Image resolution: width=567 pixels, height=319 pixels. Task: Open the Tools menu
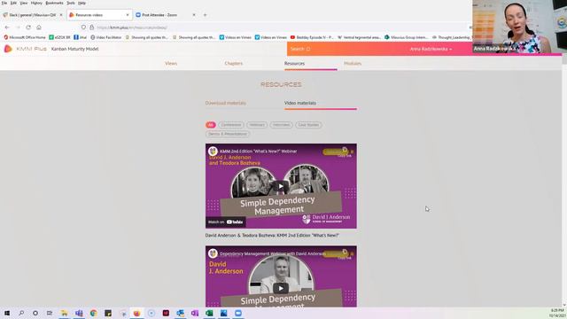(x=71, y=3)
